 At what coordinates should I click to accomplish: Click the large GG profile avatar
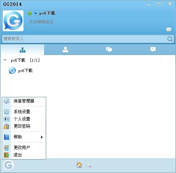13,21
